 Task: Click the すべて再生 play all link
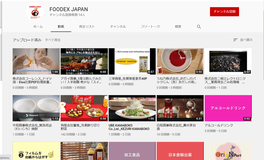tap(53, 40)
